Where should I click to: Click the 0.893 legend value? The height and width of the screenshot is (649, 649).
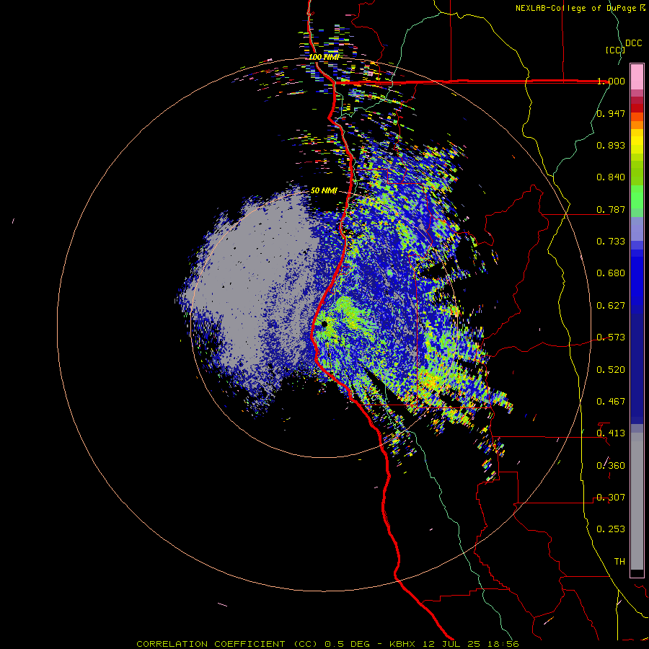(611, 145)
